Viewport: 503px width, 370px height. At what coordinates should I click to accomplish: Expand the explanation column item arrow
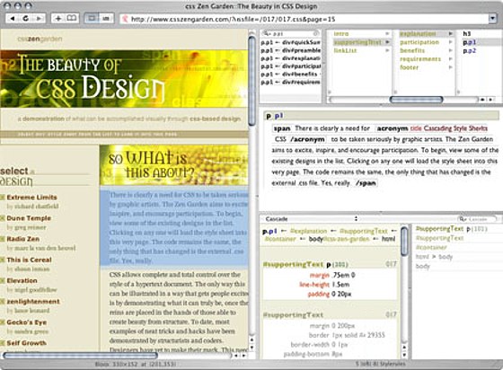(450, 33)
